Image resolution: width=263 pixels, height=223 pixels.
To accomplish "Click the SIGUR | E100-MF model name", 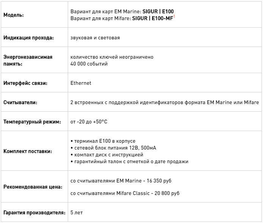I will 153,18.
